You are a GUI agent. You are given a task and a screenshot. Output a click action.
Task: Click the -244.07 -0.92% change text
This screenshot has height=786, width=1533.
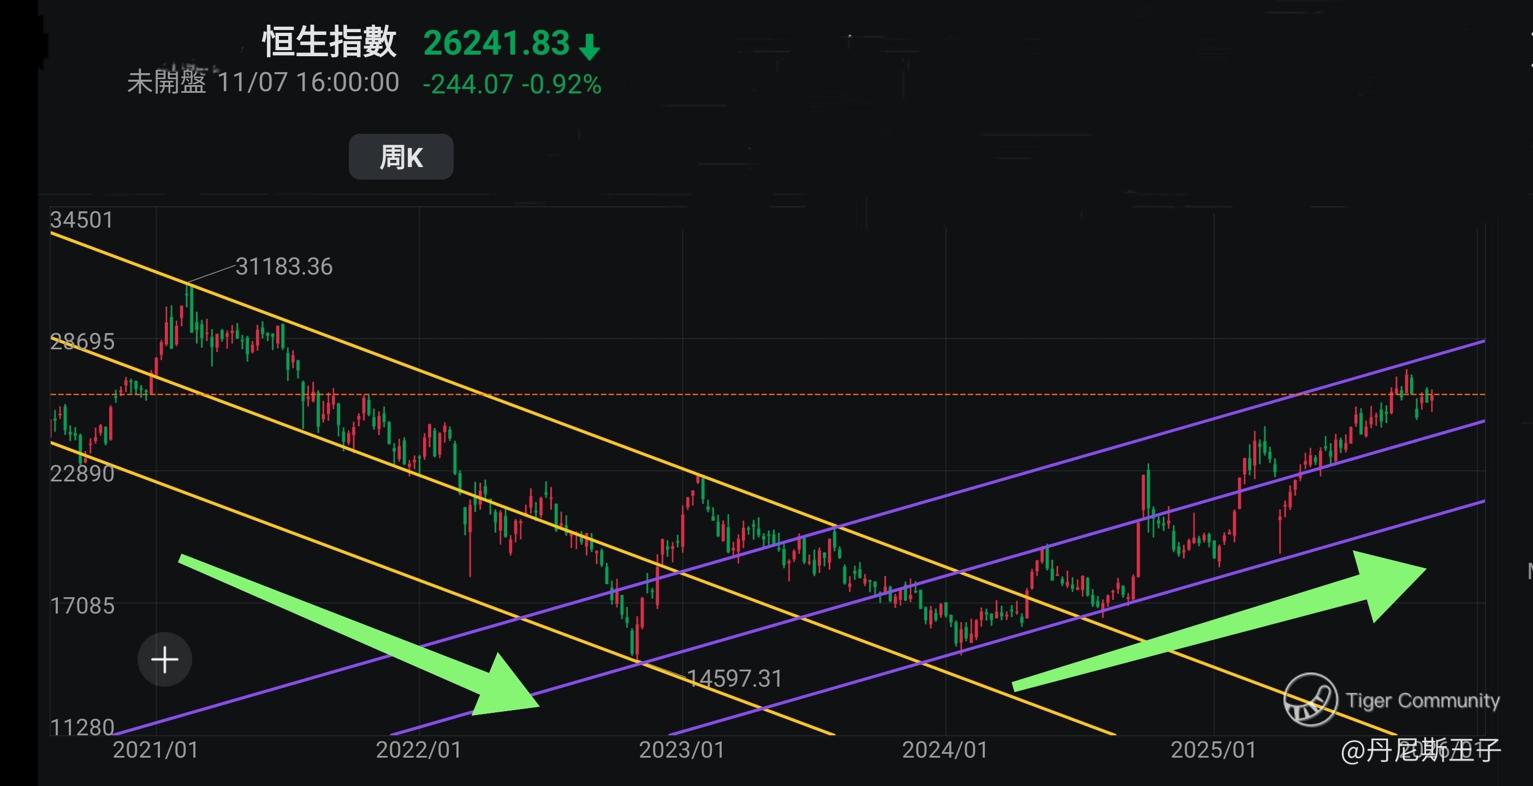click(x=512, y=85)
